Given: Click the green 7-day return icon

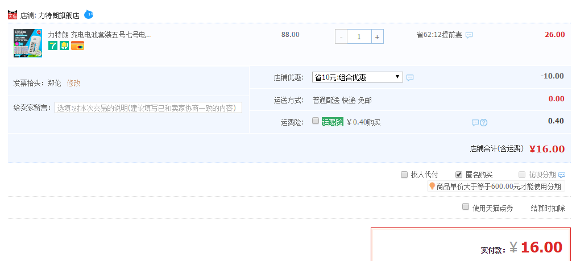Looking at the screenshot, I should click(53, 45).
